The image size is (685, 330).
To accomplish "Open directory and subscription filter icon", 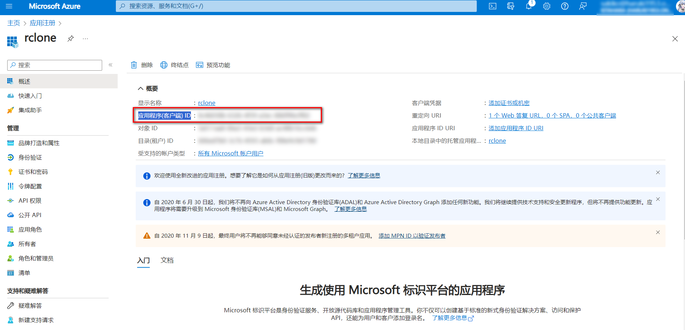I will pyautogui.click(x=511, y=6).
